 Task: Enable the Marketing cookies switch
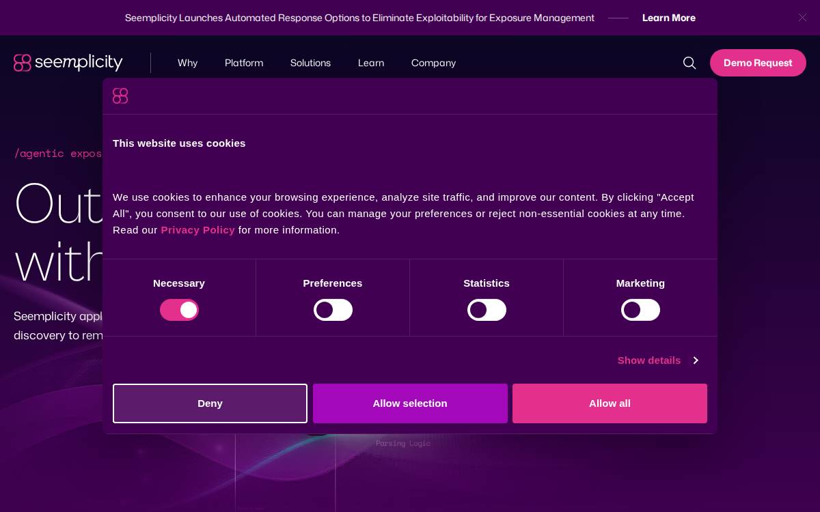pyautogui.click(x=640, y=310)
